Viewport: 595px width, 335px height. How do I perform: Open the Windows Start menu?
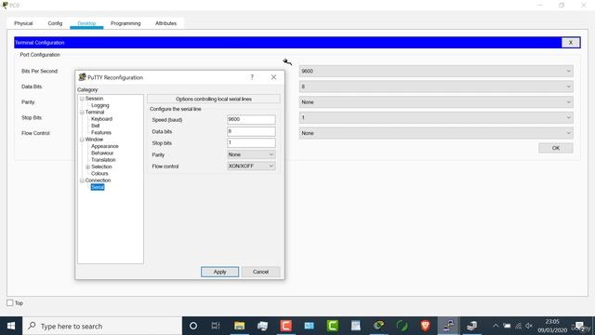pyautogui.click(x=10, y=326)
